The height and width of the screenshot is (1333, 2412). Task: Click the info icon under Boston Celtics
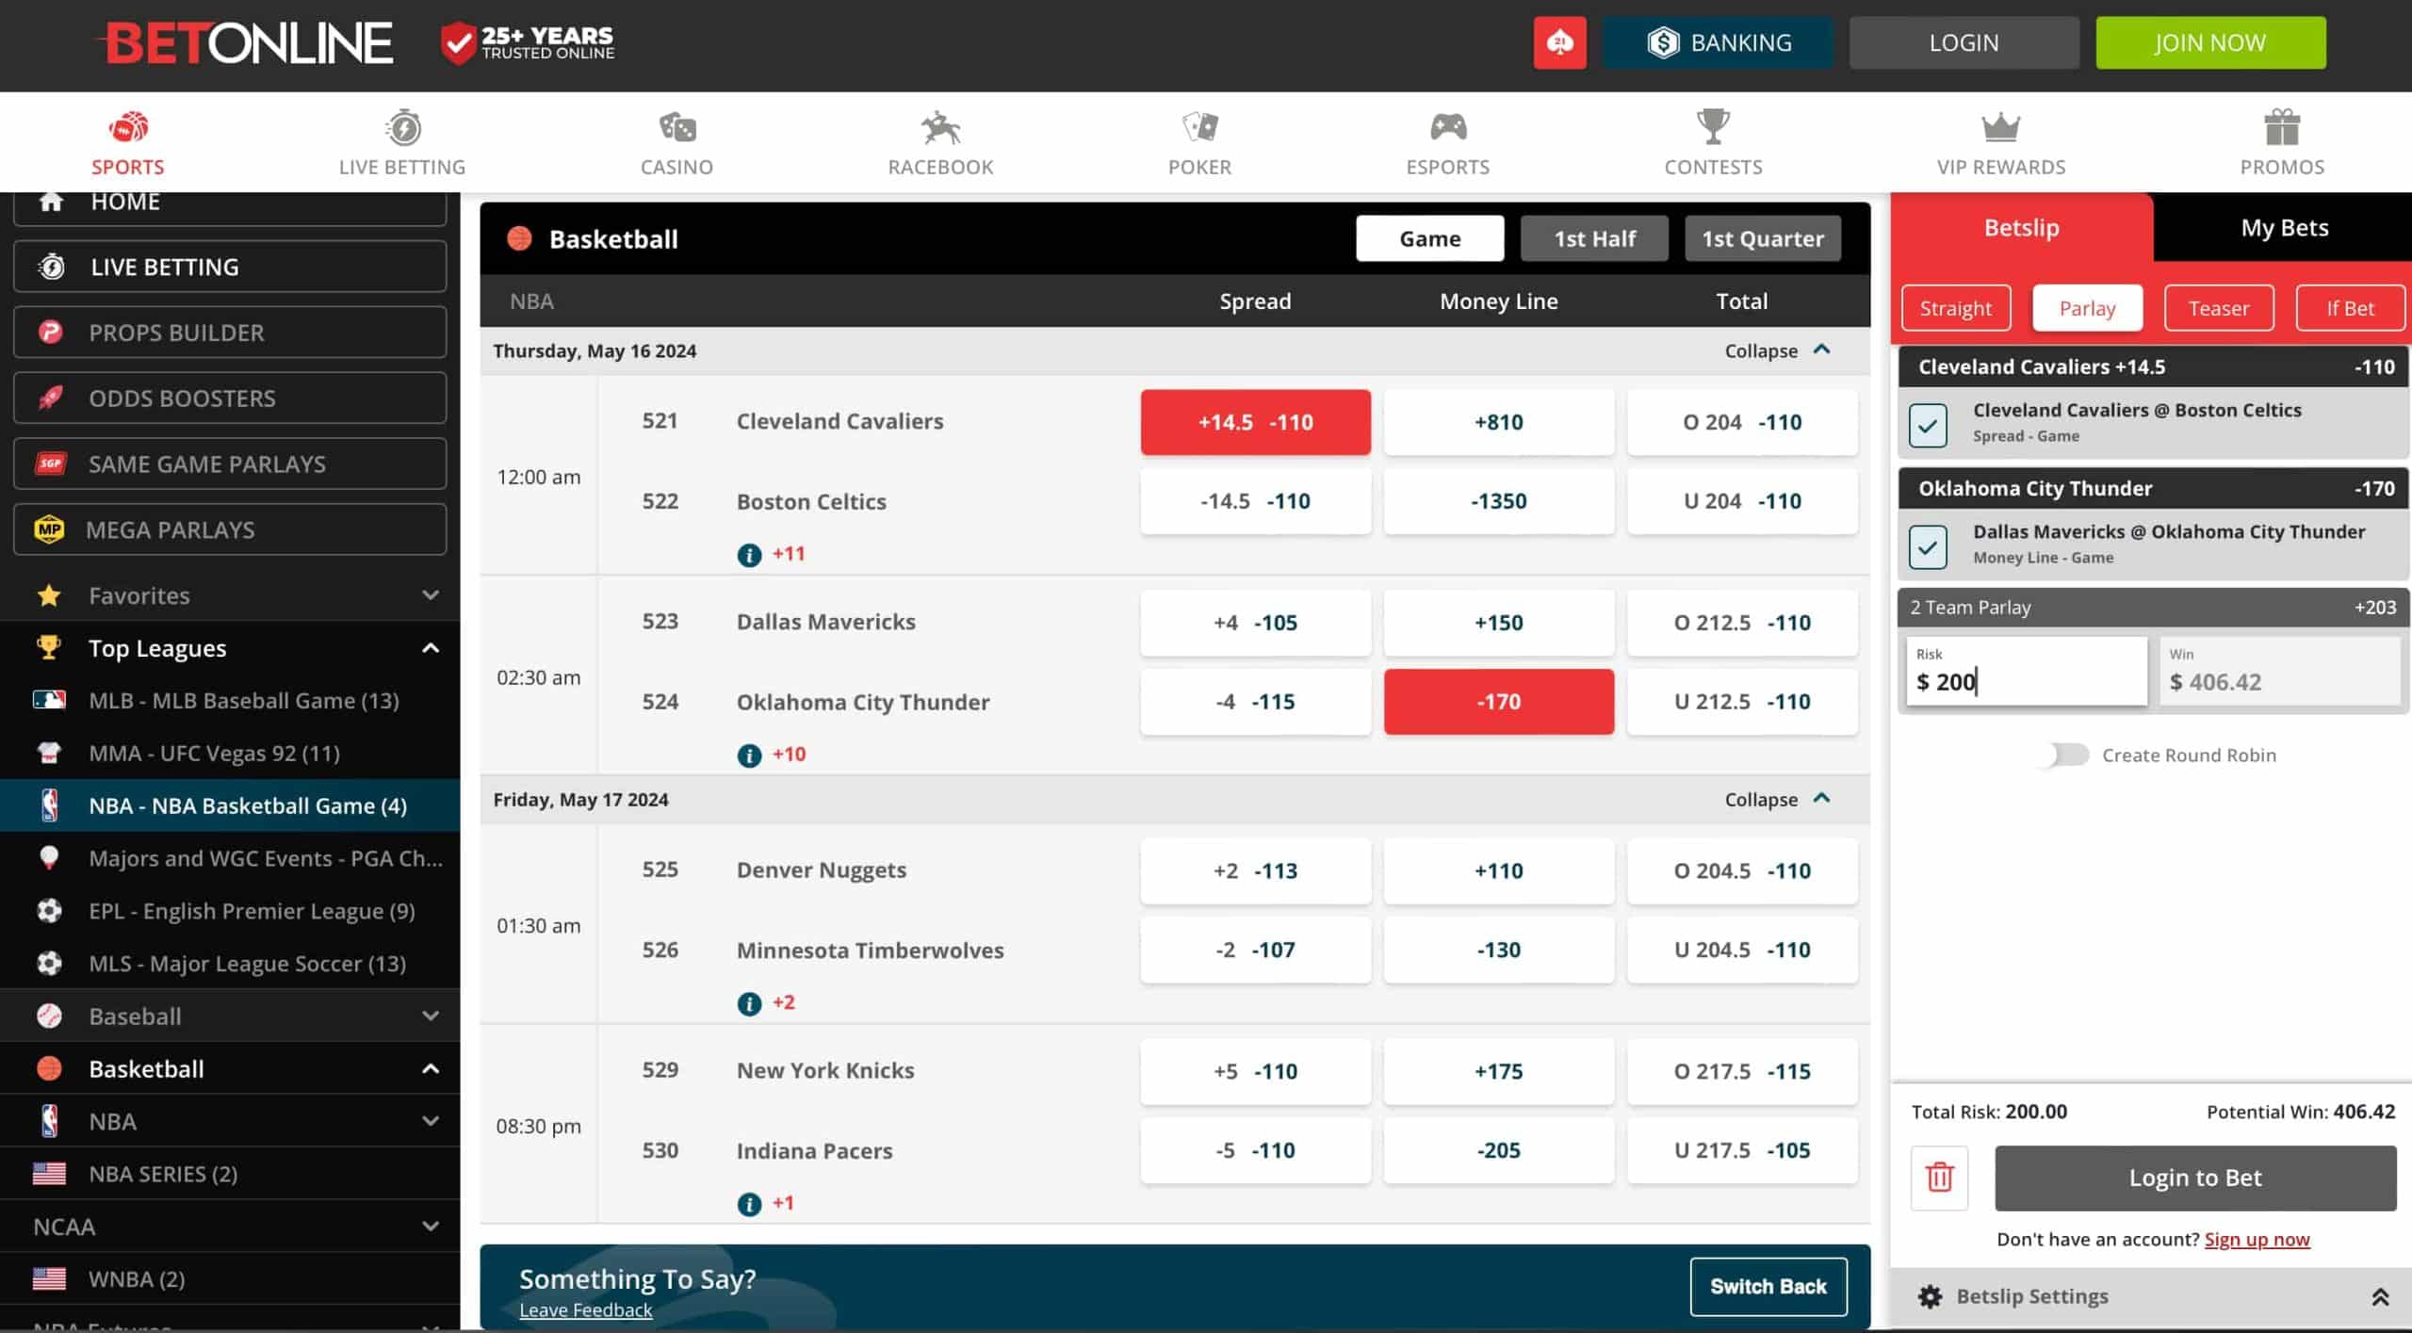pos(749,555)
